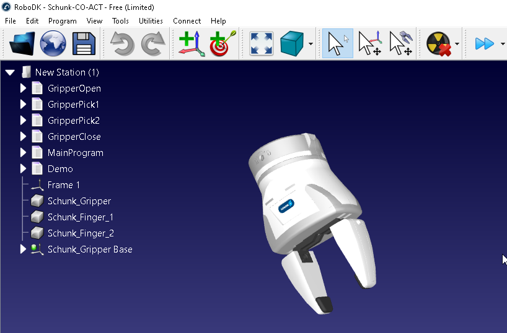The image size is (507, 333).
Task: Click the RoboDK title bar app icon
Action: 6,7
